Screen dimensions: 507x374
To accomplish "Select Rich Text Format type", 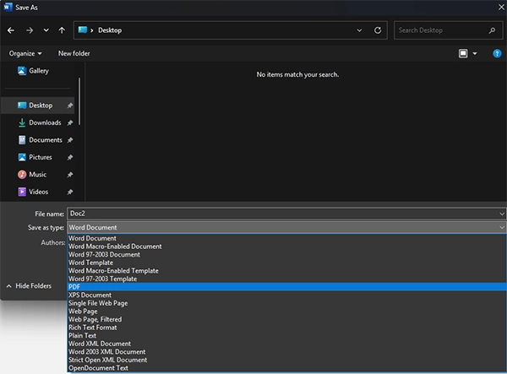I will point(286,328).
